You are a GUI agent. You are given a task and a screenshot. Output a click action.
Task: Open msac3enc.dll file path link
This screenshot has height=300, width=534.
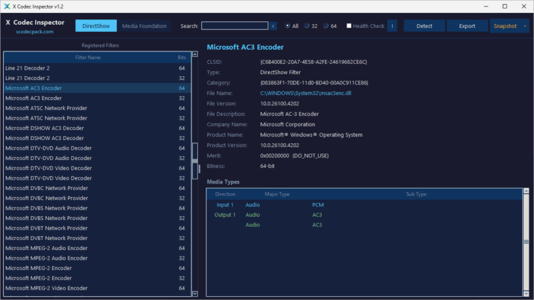pyautogui.click(x=305, y=93)
